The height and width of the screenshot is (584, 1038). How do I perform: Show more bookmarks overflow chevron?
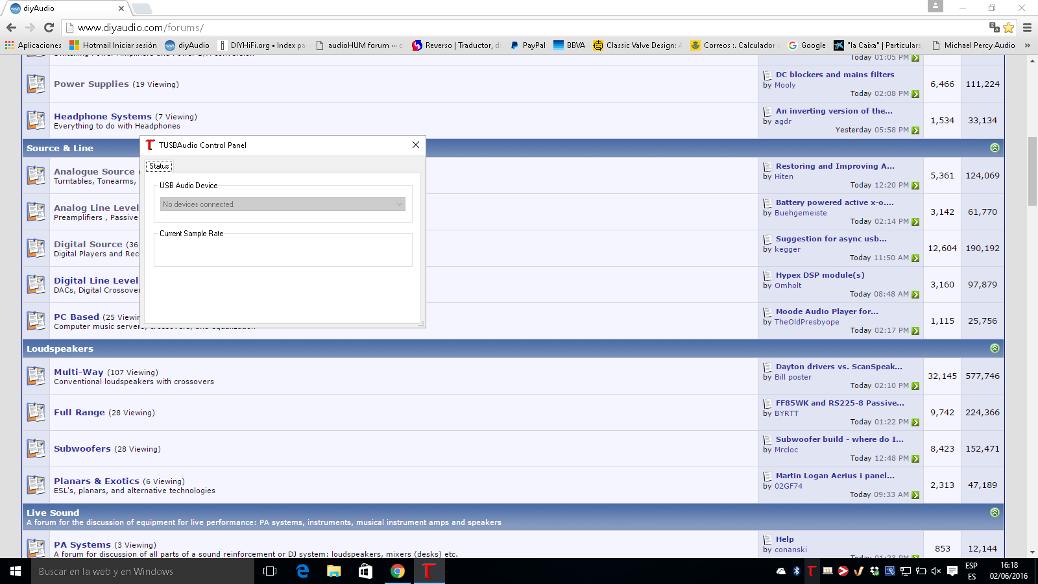click(1027, 45)
